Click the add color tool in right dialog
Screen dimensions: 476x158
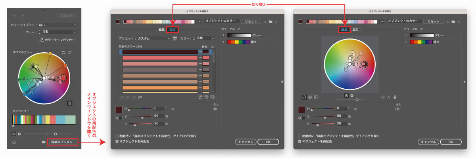pos(383,97)
